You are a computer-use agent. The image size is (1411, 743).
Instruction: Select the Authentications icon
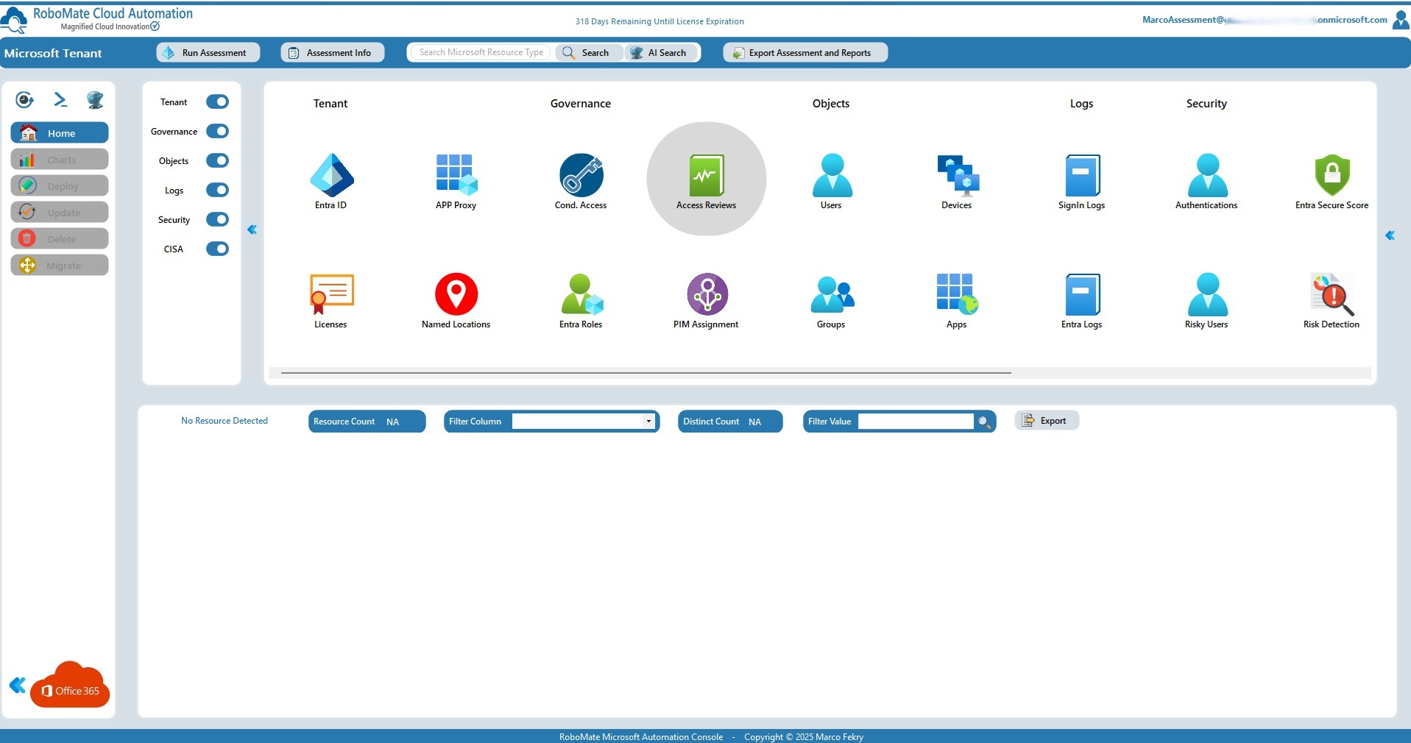(x=1207, y=175)
